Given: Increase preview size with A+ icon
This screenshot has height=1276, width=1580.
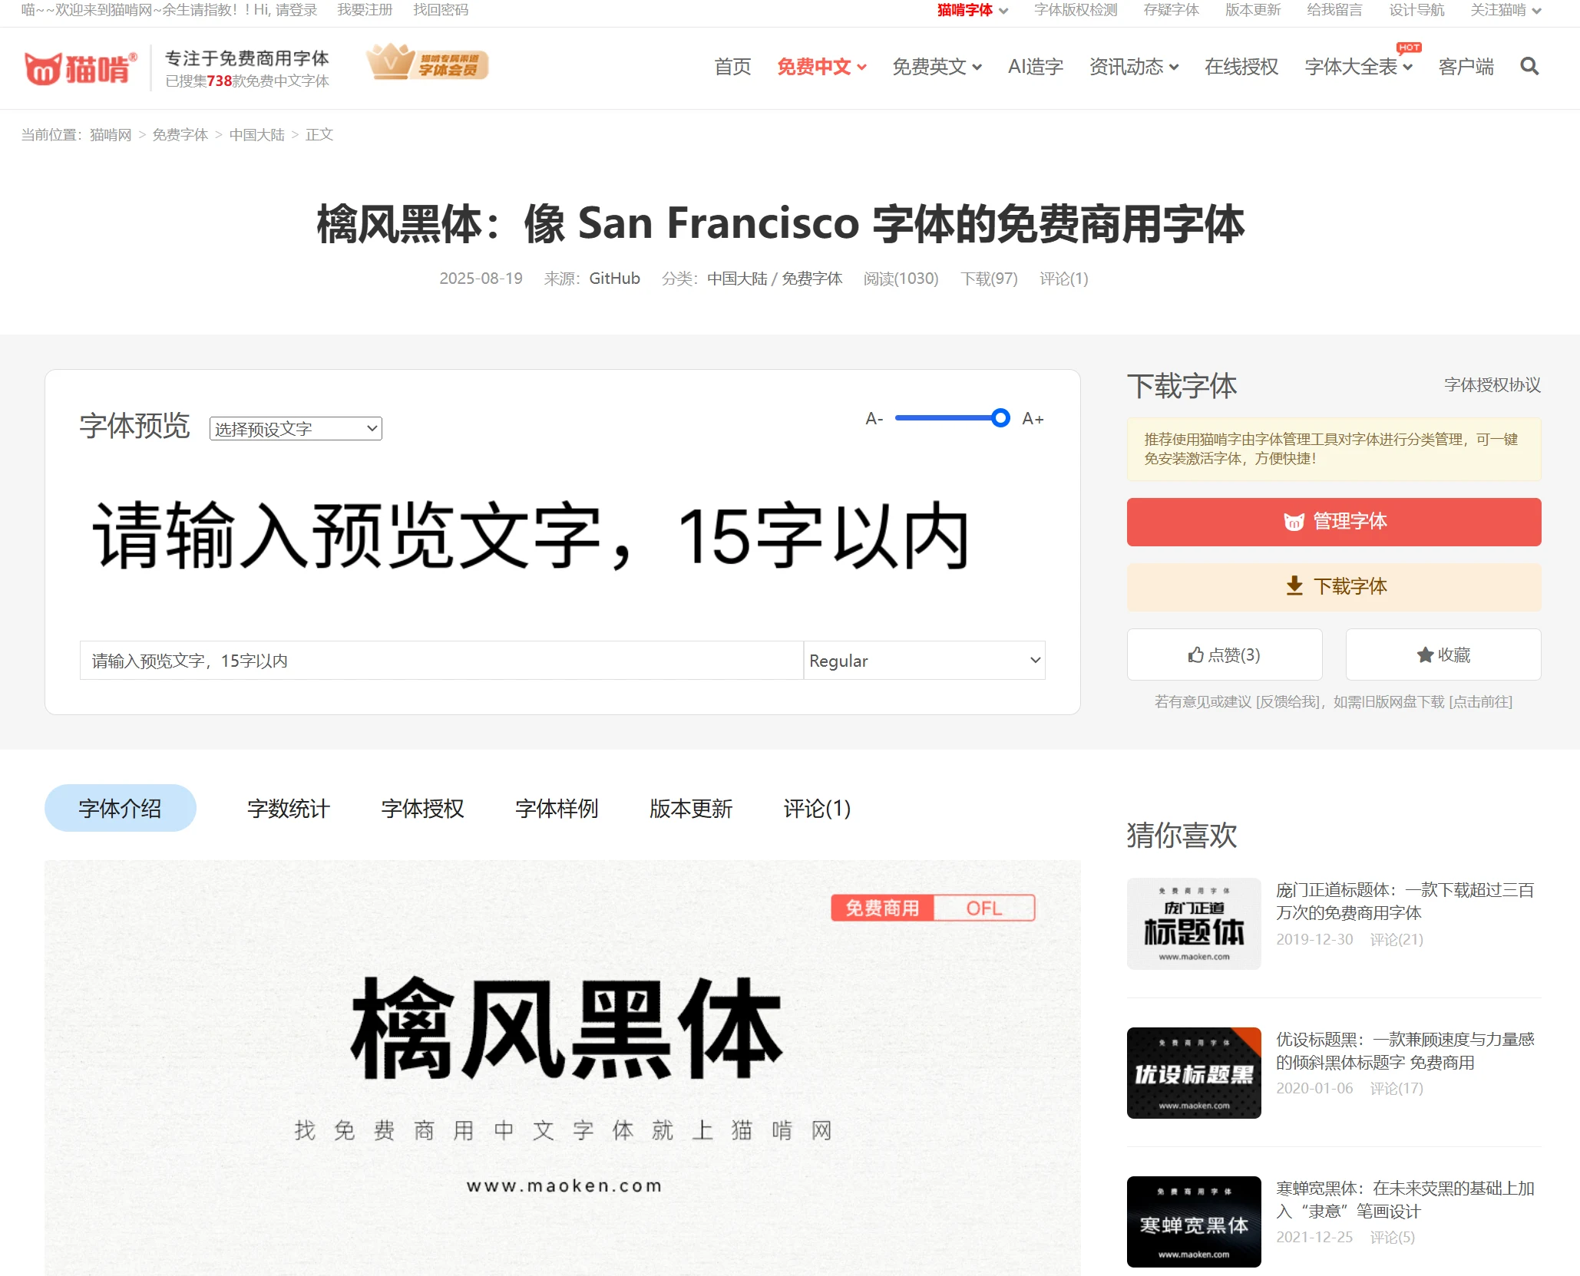Looking at the screenshot, I should pos(1033,419).
